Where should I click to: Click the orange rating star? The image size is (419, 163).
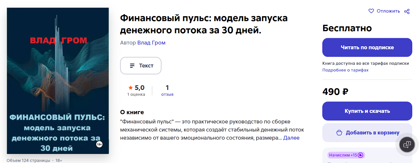click(131, 88)
